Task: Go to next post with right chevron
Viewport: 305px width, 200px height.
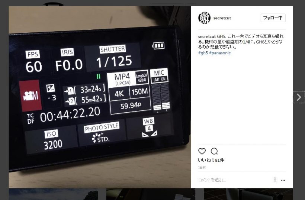Action: pos(299,97)
